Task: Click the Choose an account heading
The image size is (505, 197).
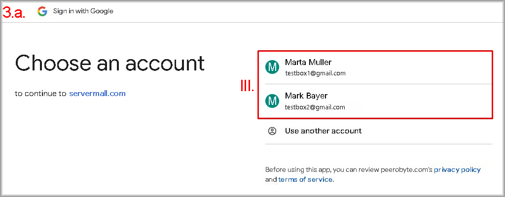Action: tap(109, 63)
